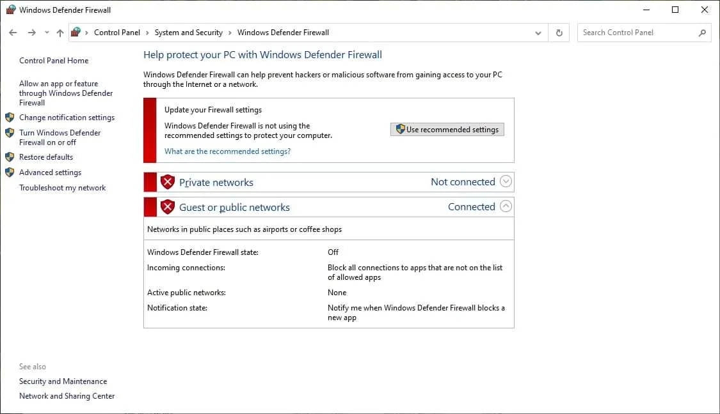Click the Windows Defender Firewall title bar icon
Image resolution: width=720 pixels, height=414 pixels.
pos(11,10)
